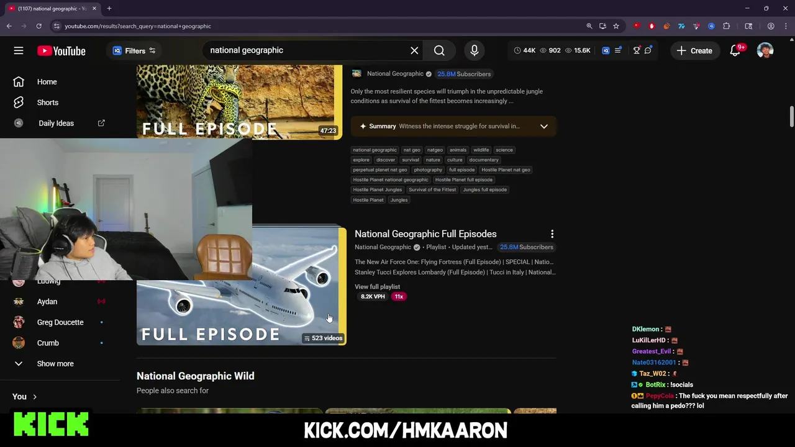
Task: Open the vidIQ trophy icon
Action: coord(637,50)
